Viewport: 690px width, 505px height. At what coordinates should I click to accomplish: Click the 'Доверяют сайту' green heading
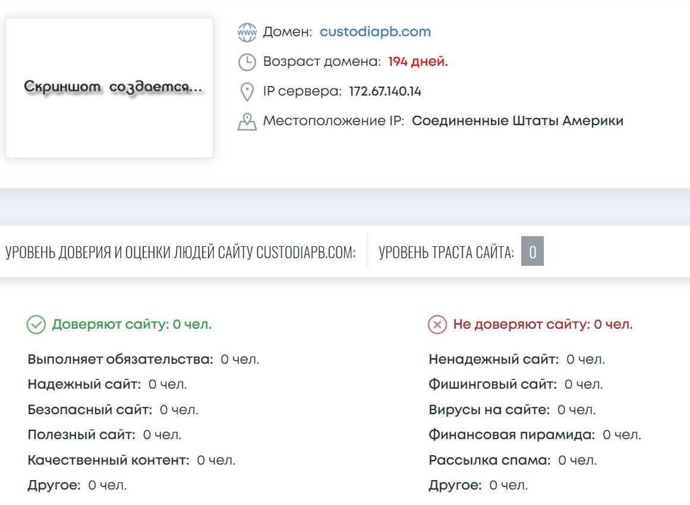point(131,325)
